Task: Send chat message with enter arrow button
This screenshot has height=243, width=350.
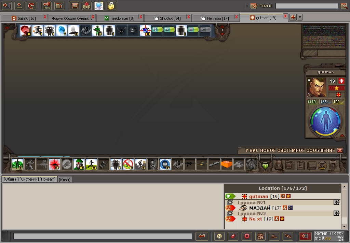Action: pos(202,236)
